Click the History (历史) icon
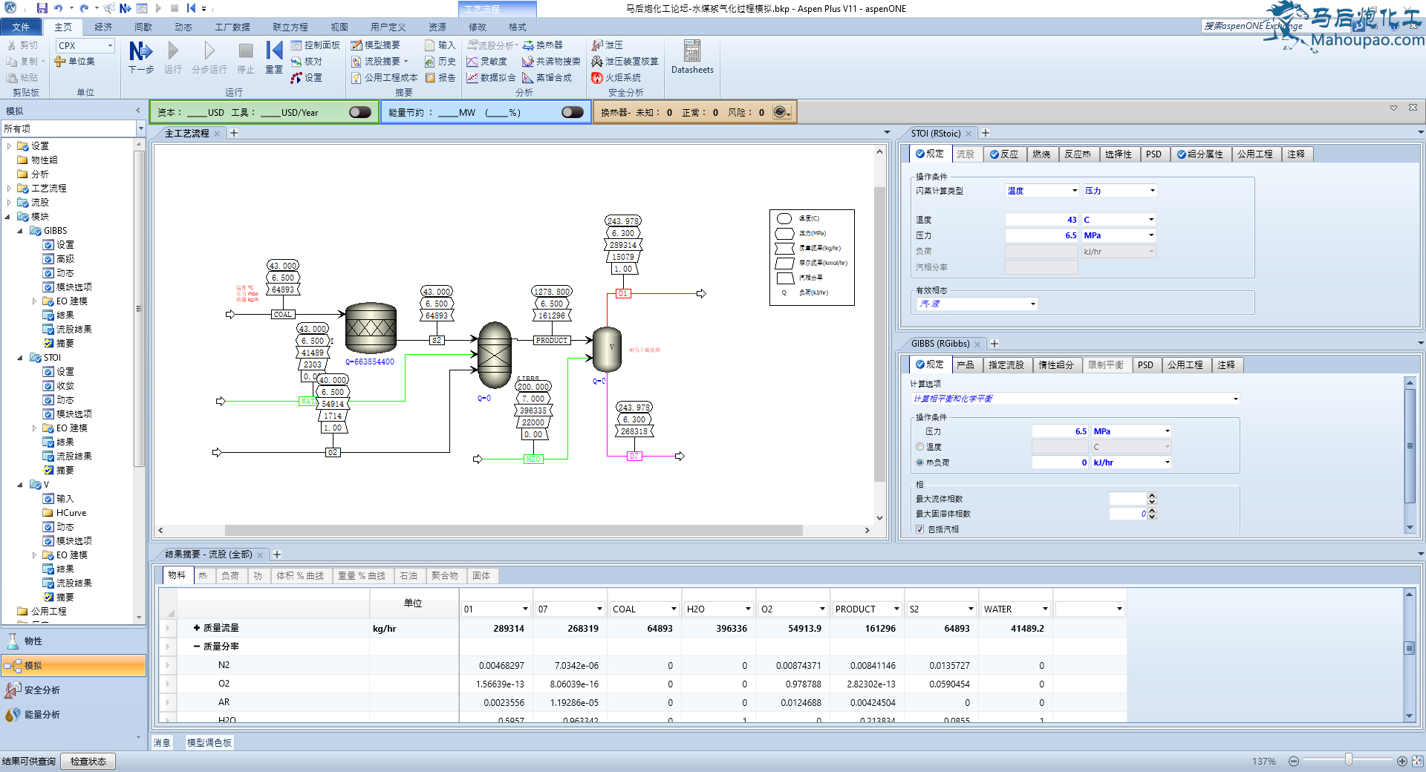1426x772 pixels. (440, 62)
